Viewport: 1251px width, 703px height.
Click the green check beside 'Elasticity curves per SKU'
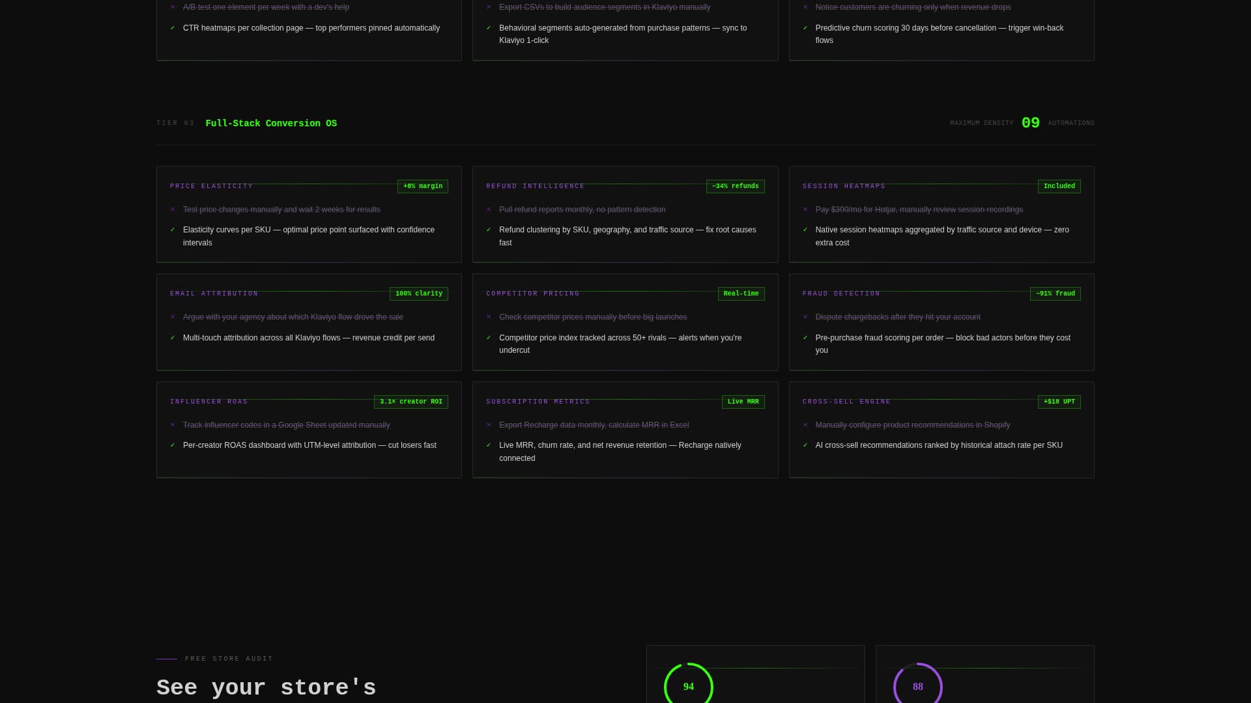pyautogui.click(x=173, y=230)
